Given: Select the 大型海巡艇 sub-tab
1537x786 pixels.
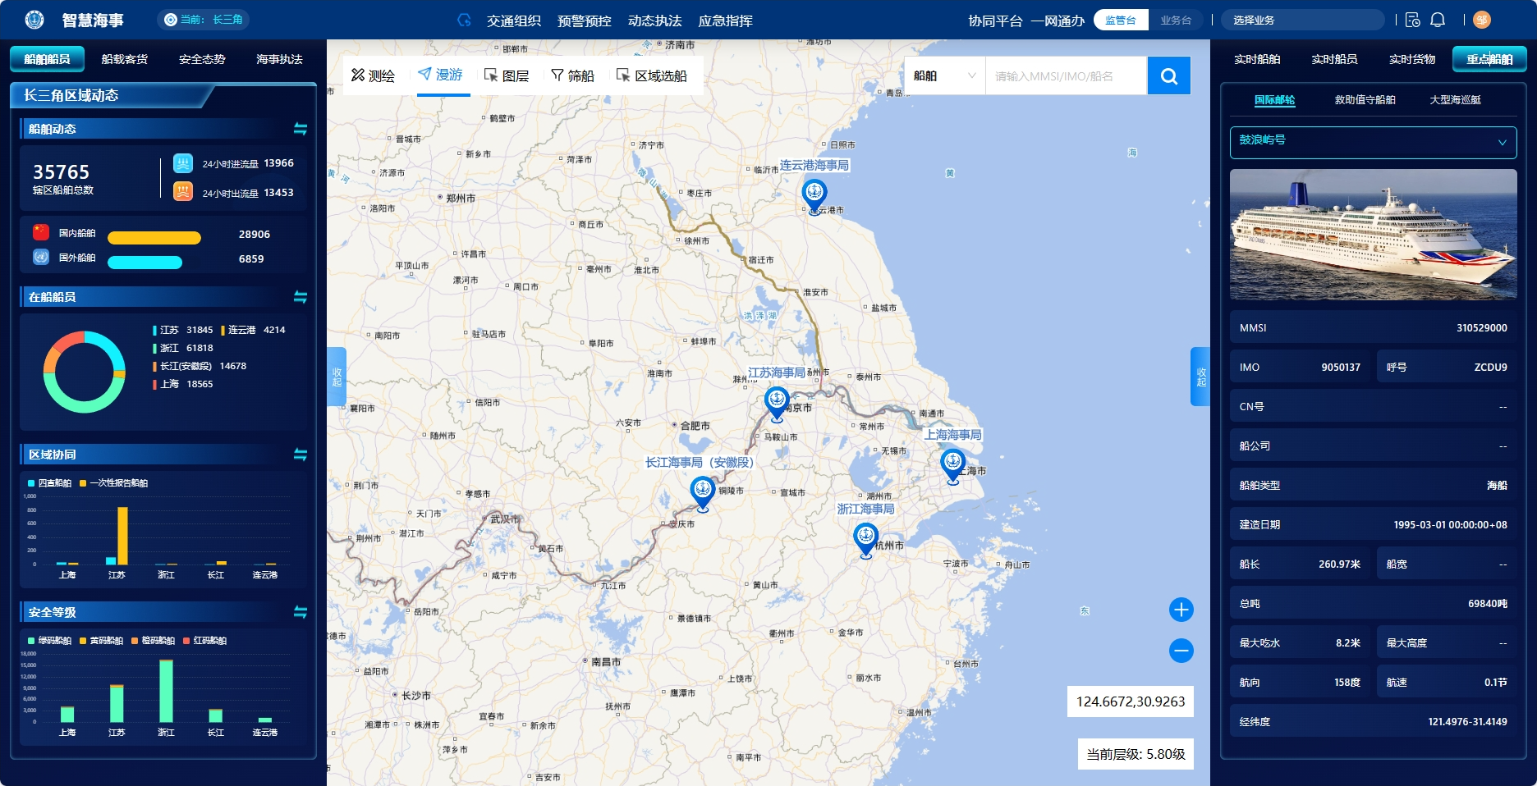Looking at the screenshot, I should (1455, 100).
